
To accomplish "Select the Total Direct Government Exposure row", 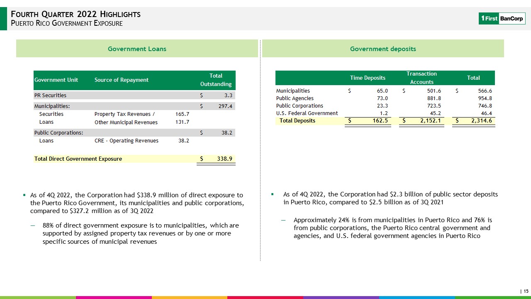I will point(78,159).
